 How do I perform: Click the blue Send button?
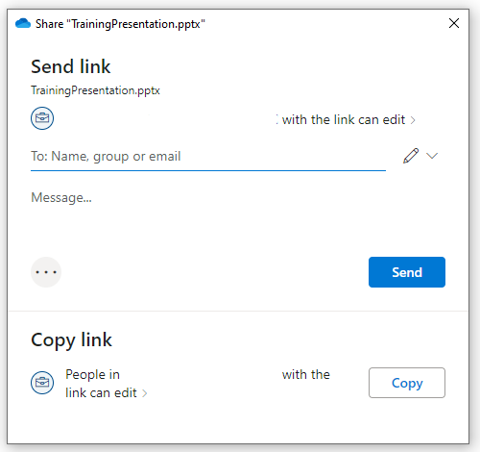coord(407,272)
